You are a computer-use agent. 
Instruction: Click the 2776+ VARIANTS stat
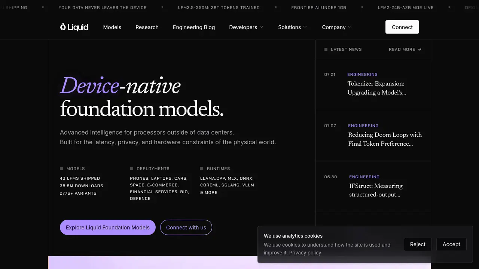(x=78, y=193)
